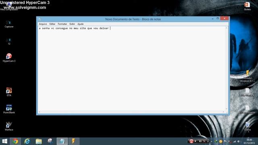The image size is (258, 145).
Task: Open the Capturar desktop shortcut
Action: coord(9,24)
